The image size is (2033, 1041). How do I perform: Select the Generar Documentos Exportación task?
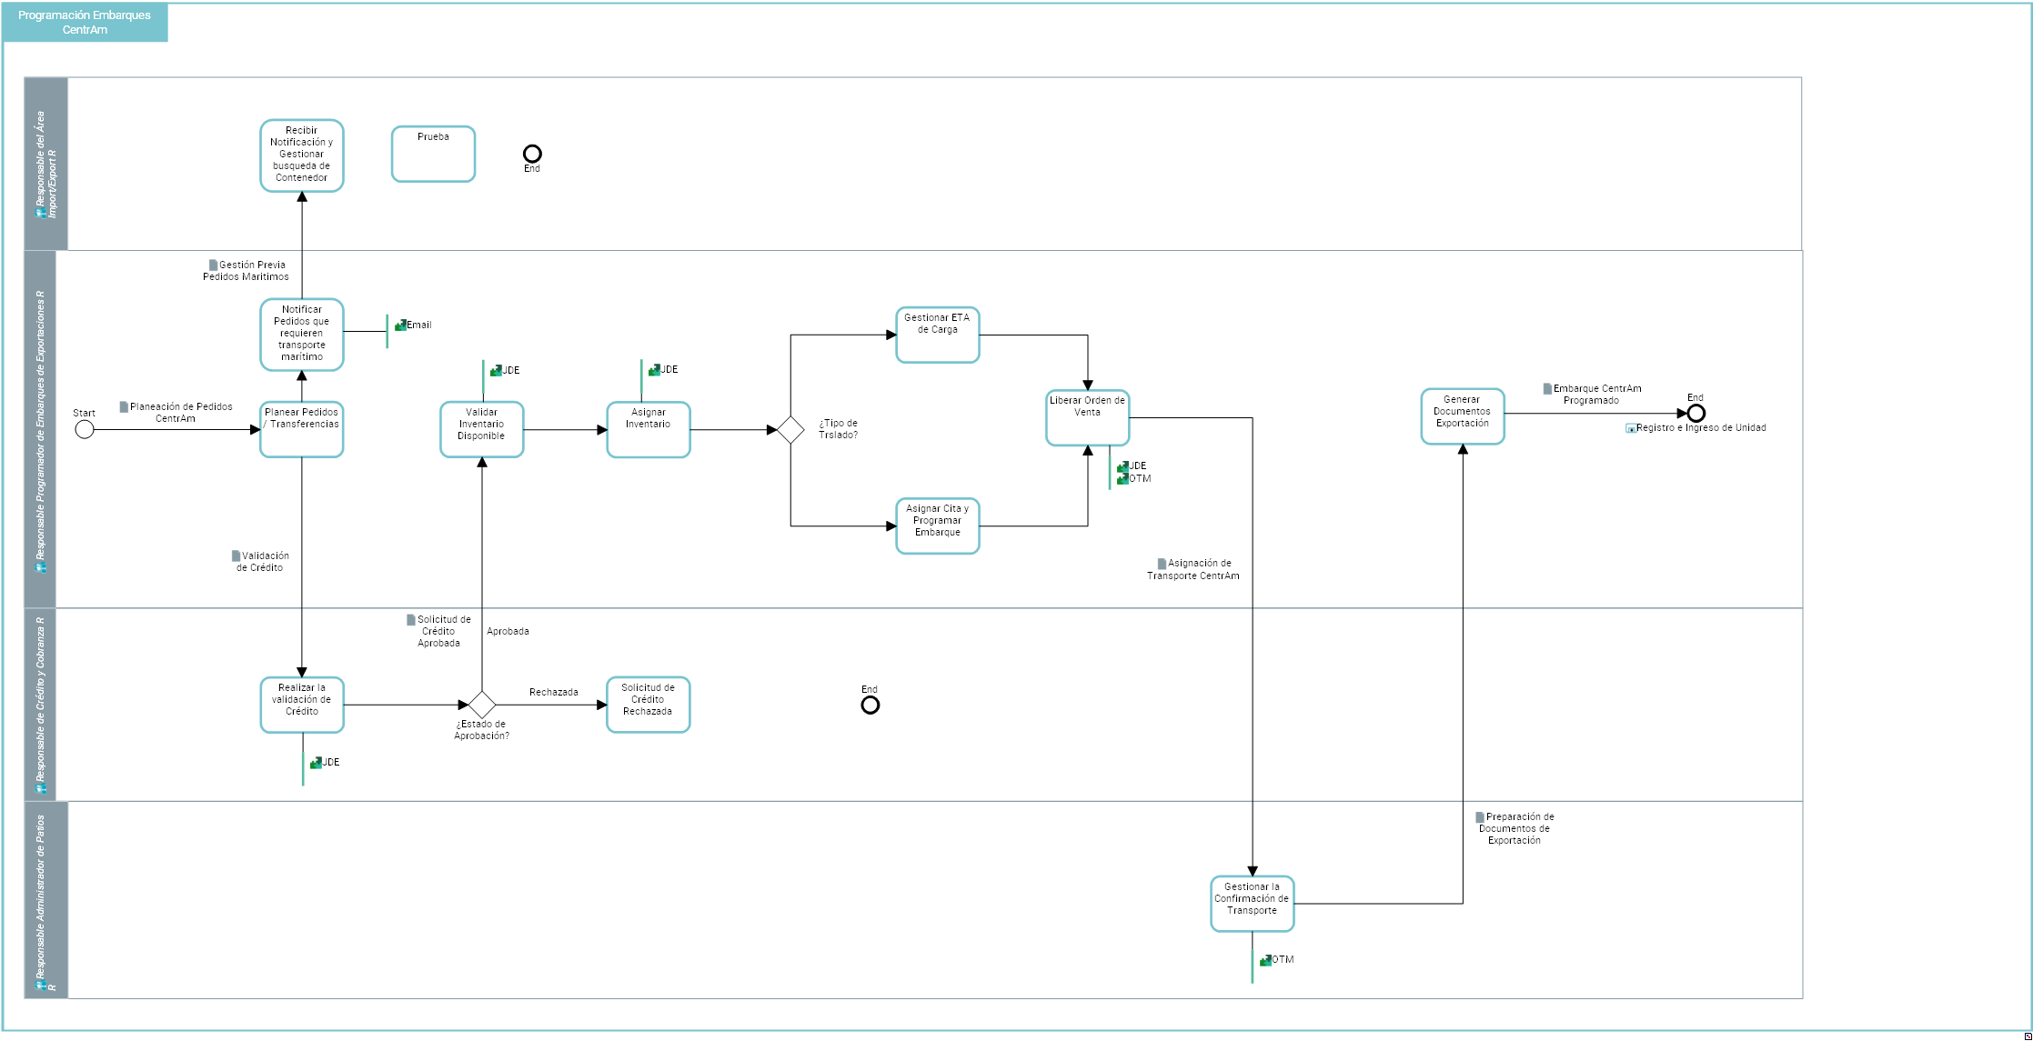pos(1463,416)
